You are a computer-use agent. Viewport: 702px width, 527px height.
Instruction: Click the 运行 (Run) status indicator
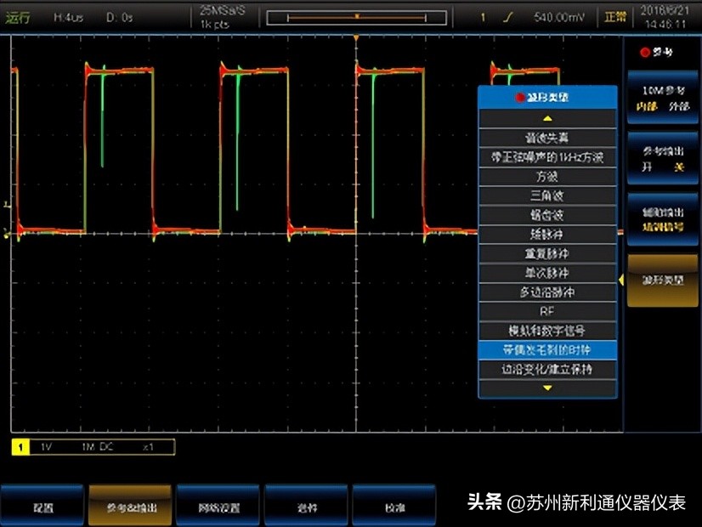pos(17,14)
